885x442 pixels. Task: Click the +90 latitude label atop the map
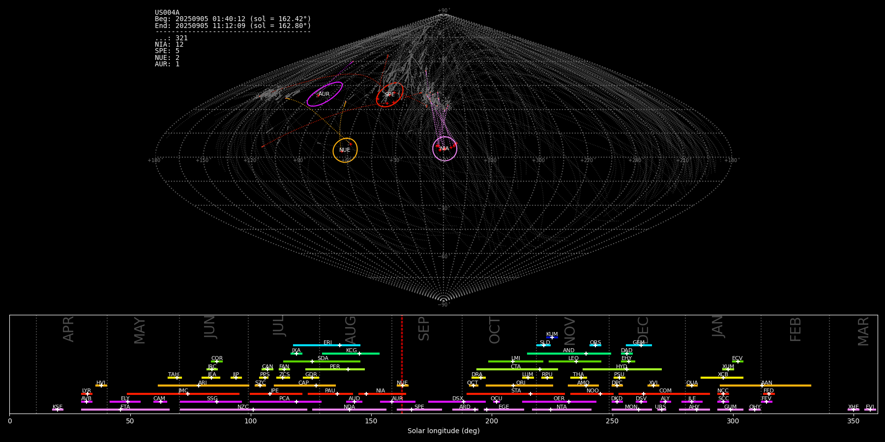point(443,10)
